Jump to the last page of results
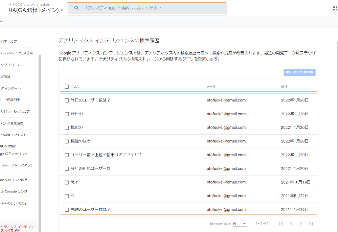Viewport: 338px width, 232px height. (311, 224)
